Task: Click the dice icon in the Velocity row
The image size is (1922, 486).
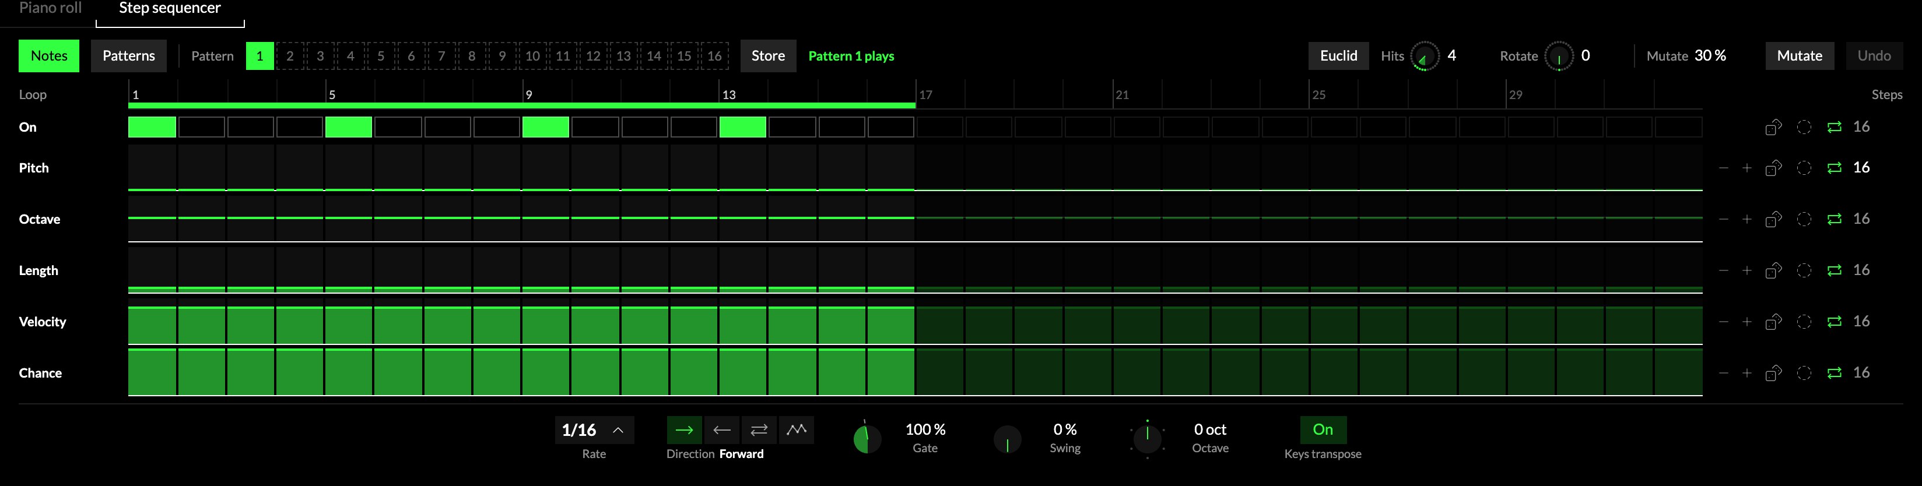Action: (1773, 322)
